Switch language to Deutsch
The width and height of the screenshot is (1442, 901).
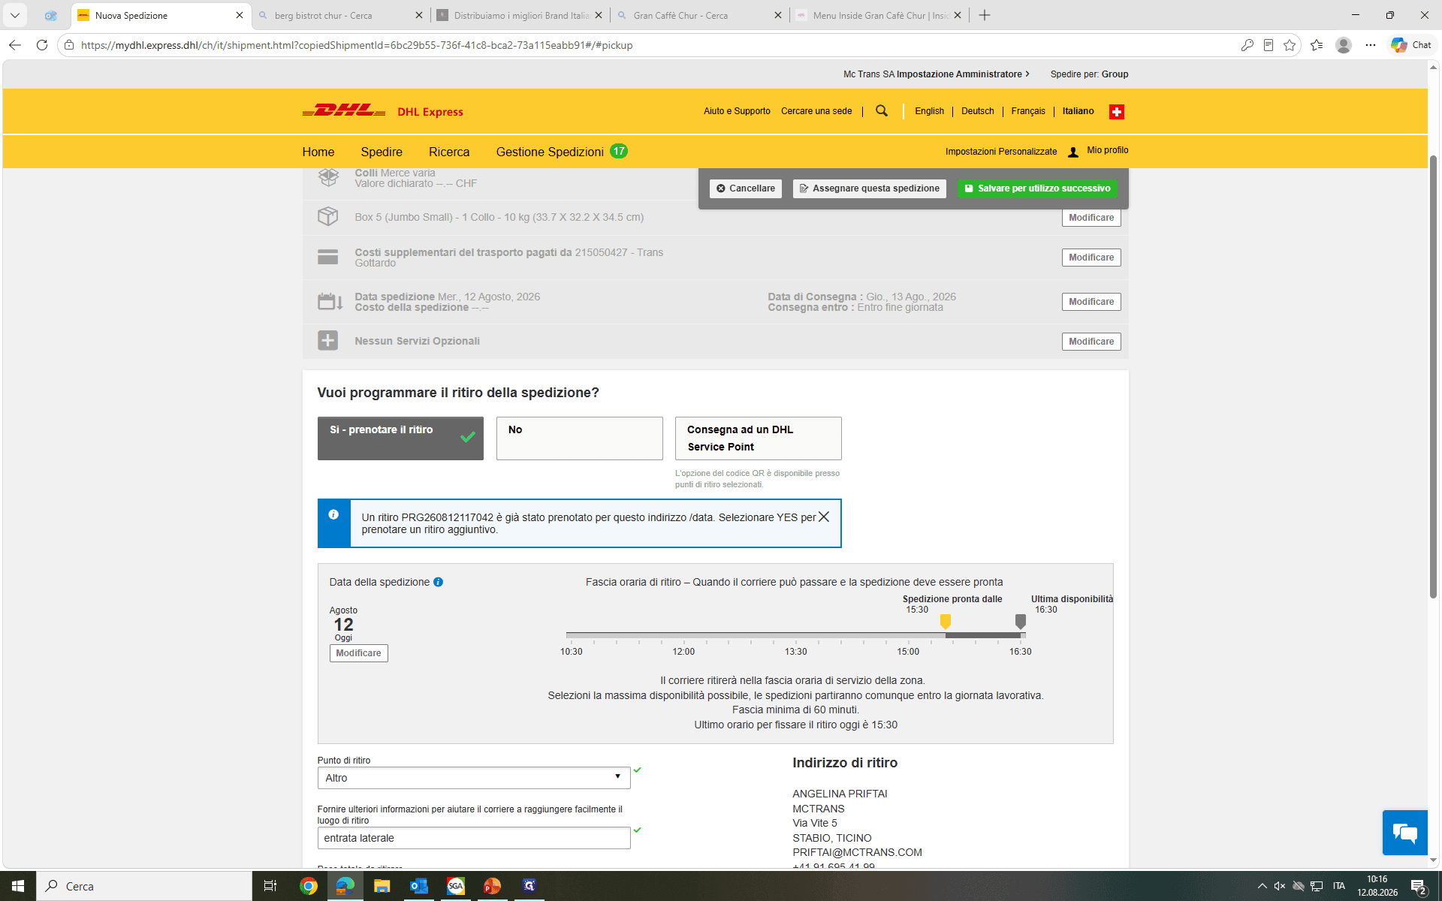977,111
